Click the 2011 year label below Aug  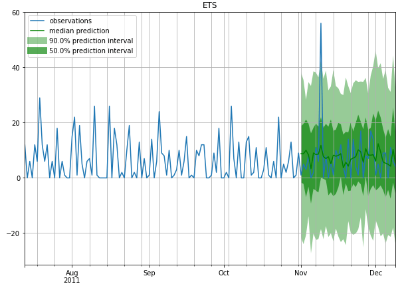(x=72, y=281)
